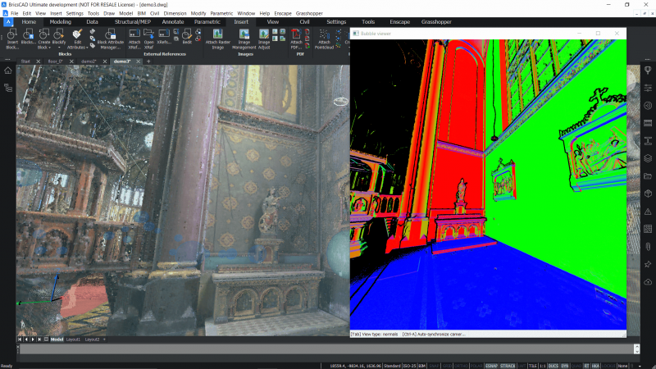Image resolution: width=656 pixels, height=369 pixels.
Task: Expand the Edit Attributes dropdown
Action: pos(87,48)
